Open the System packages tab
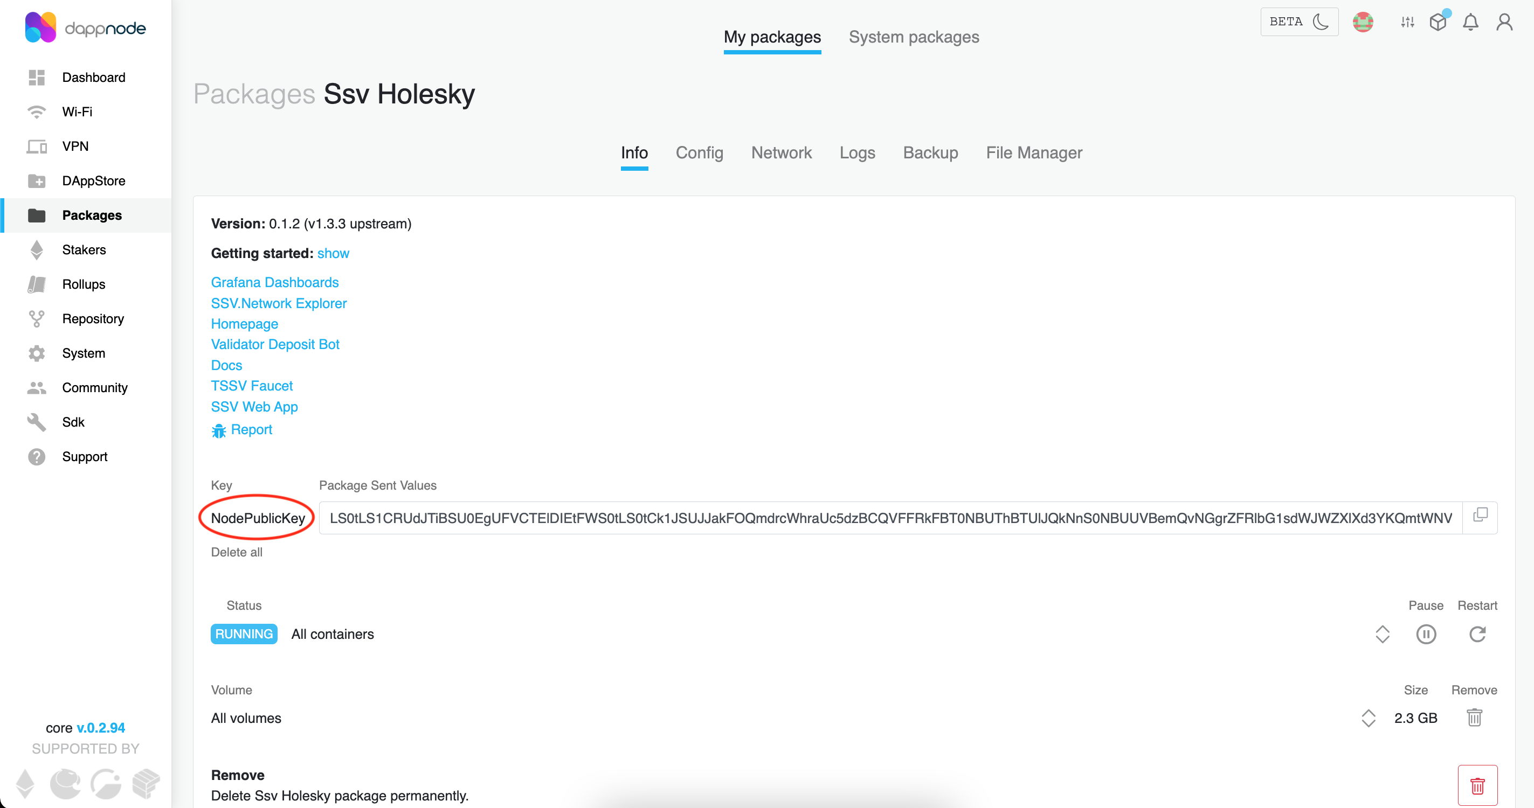Viewport: 1534px width, 808px height. point(914,37)
